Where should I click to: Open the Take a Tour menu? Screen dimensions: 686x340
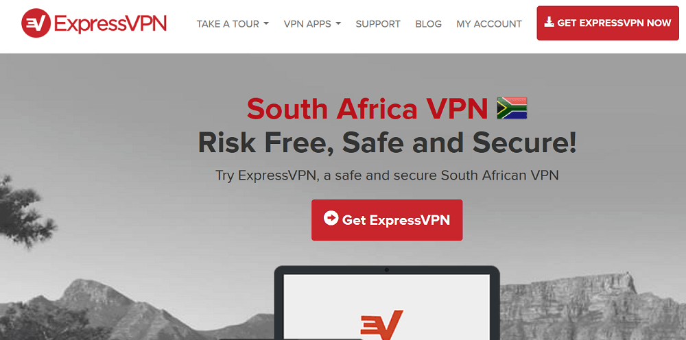[x=233, y=23]
